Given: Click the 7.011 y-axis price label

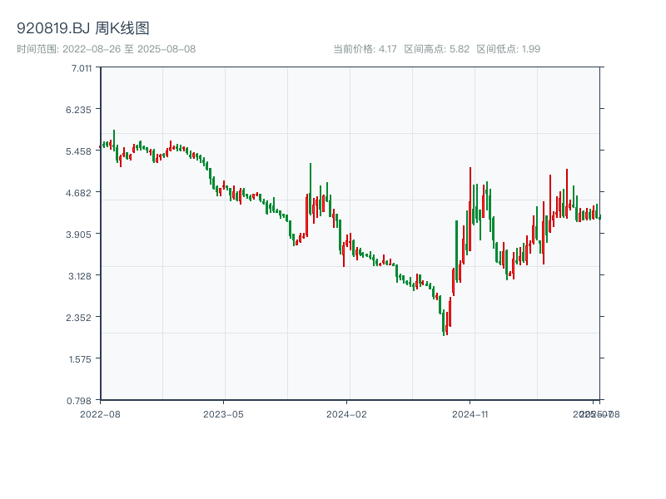Looking at the screenshot, I should [82, 68].
